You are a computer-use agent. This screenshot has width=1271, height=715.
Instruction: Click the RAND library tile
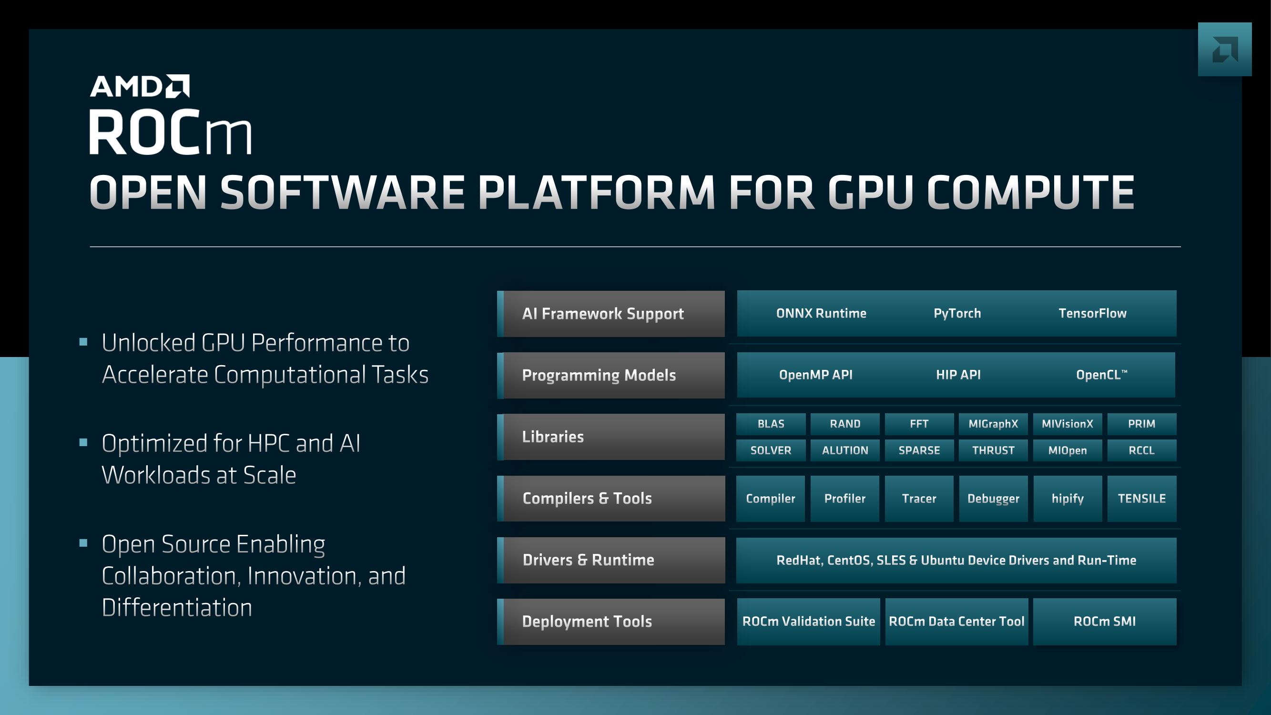coord(844,424)
